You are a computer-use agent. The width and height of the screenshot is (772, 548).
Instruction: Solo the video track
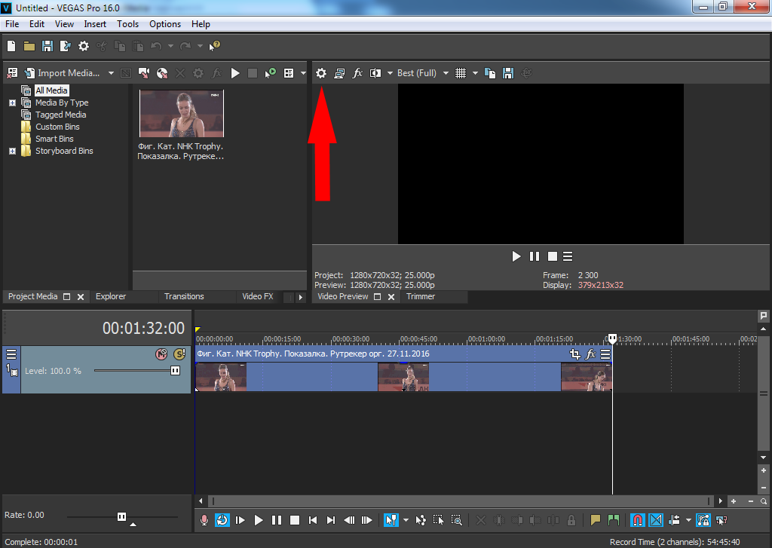179,354
